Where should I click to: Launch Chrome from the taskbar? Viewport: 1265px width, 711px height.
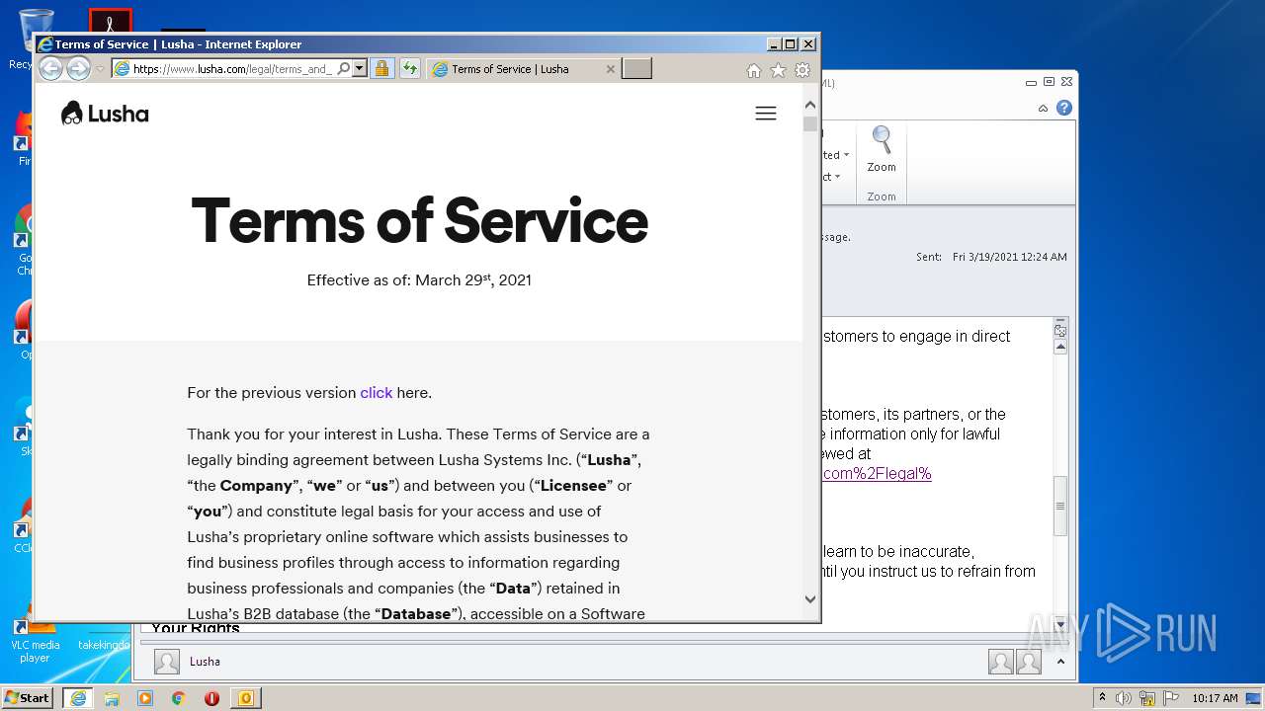pyautogui.click(x=178, y=698)
